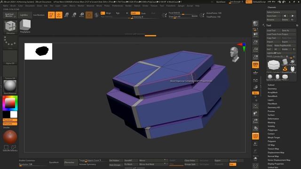Toggle Silhouette view option

coord(10,124)
